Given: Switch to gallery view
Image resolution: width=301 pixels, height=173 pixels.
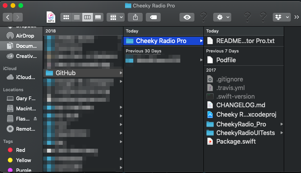Looking at the screenshot, I should (x=98, y=17).
